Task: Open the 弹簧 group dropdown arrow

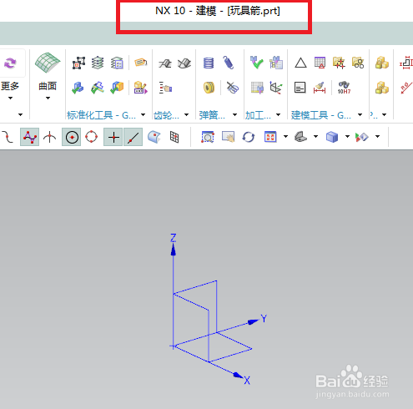Action: [234, 114]
